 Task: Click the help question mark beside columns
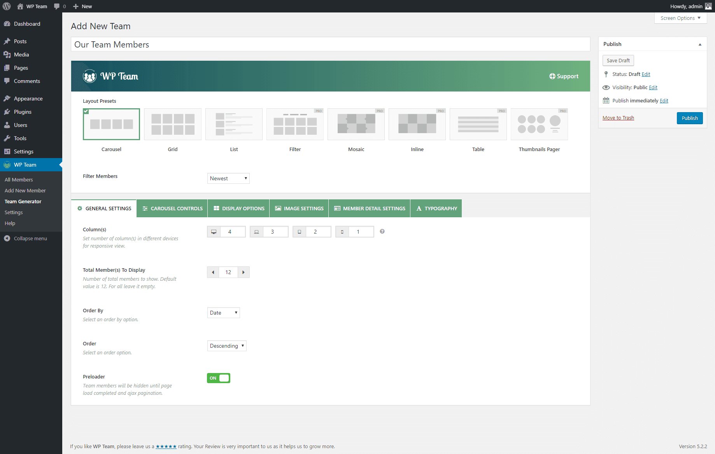click(382, 231)
